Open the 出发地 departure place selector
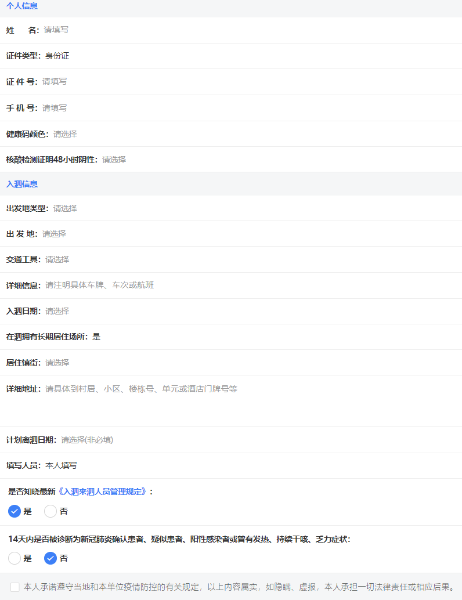 pos(232,234)
